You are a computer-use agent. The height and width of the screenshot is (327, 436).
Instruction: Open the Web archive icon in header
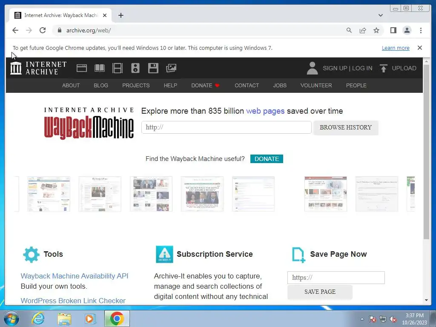pyautogui.click(x=81, y=68)
